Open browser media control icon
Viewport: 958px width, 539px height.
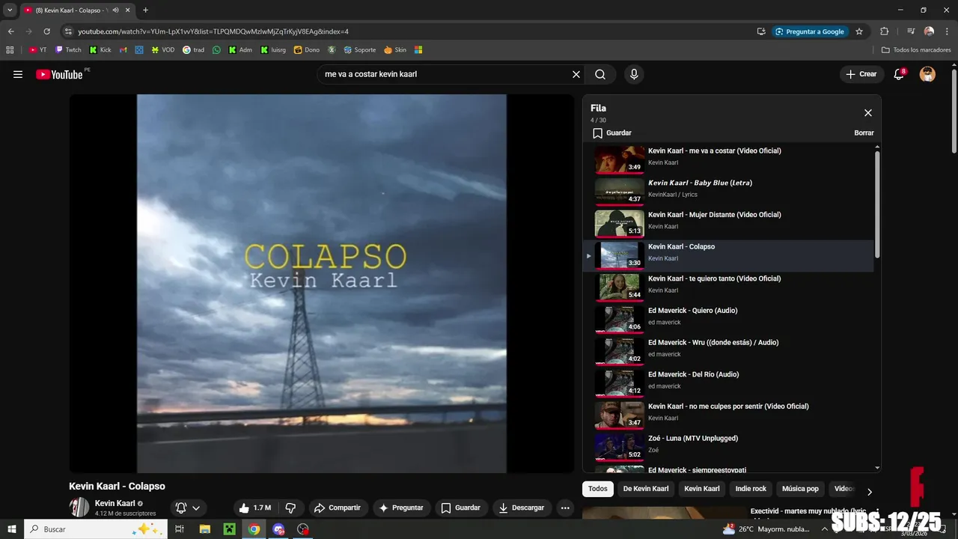(911, 31)
